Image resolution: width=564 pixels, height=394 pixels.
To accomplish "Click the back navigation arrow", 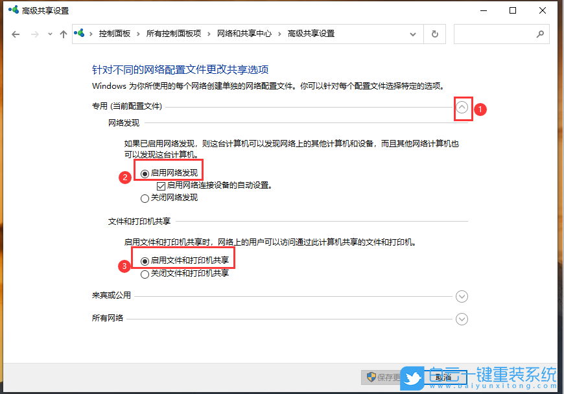I will point(16,34).
